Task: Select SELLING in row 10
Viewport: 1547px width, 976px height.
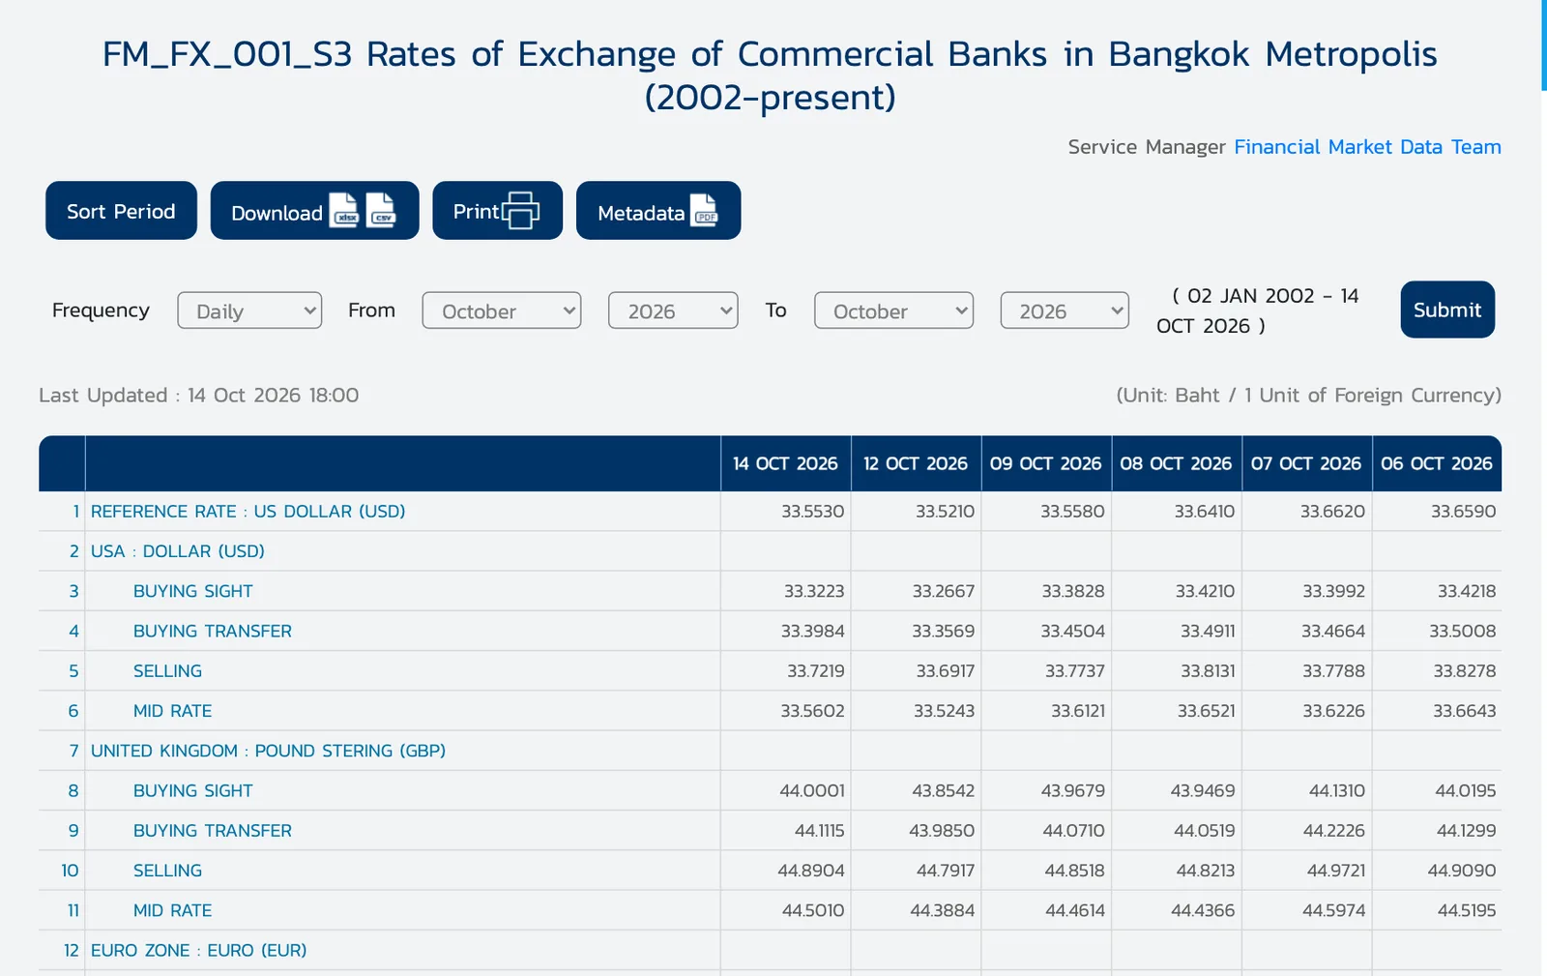Action: coord(167,871)
